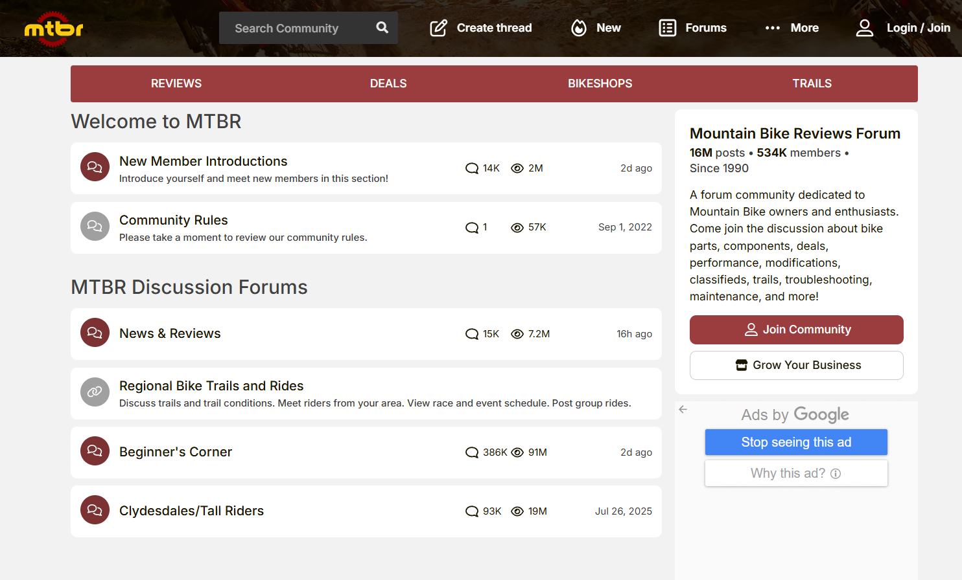The width and height of the screenshot is (962, 580).
Task: Click the Join Community button
Action: pyautogui.click(x=797, y=329)
